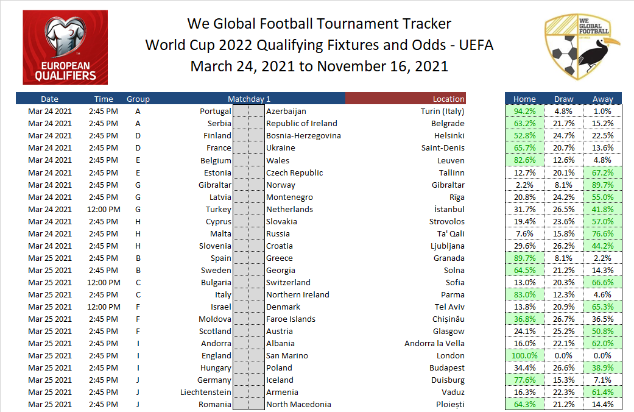Select the red Location header cell
The width and height of the screenshot is (634, 412).
pyautogui.click(x=406, y=99)
